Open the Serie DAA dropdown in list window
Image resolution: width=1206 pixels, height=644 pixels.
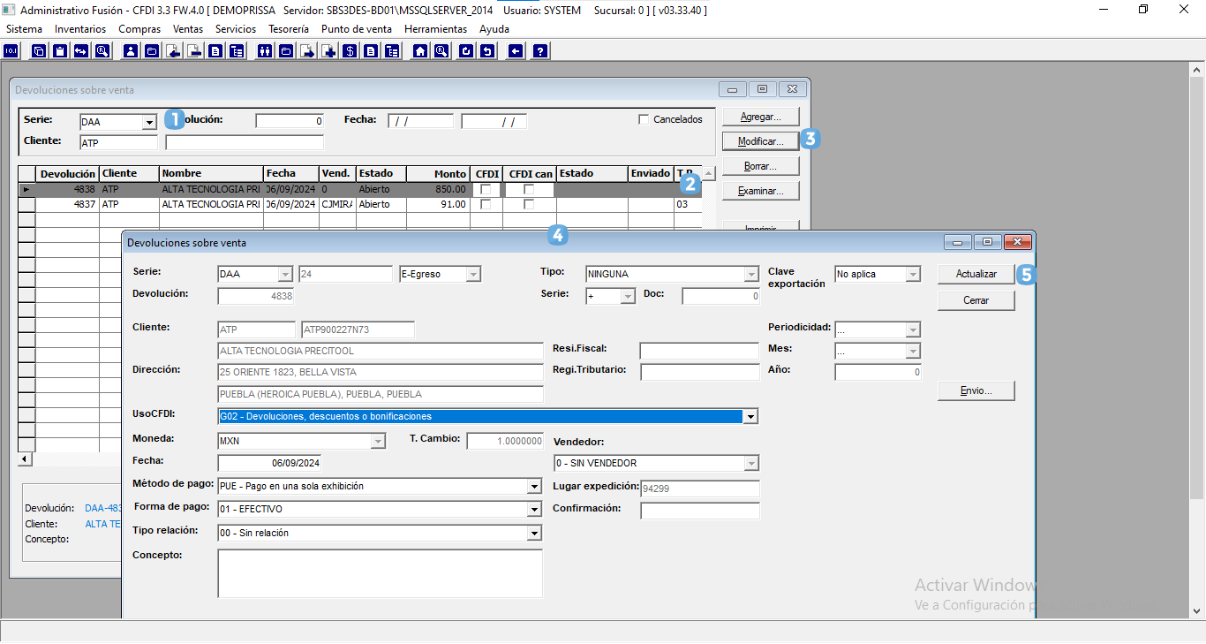click(149, 122)
